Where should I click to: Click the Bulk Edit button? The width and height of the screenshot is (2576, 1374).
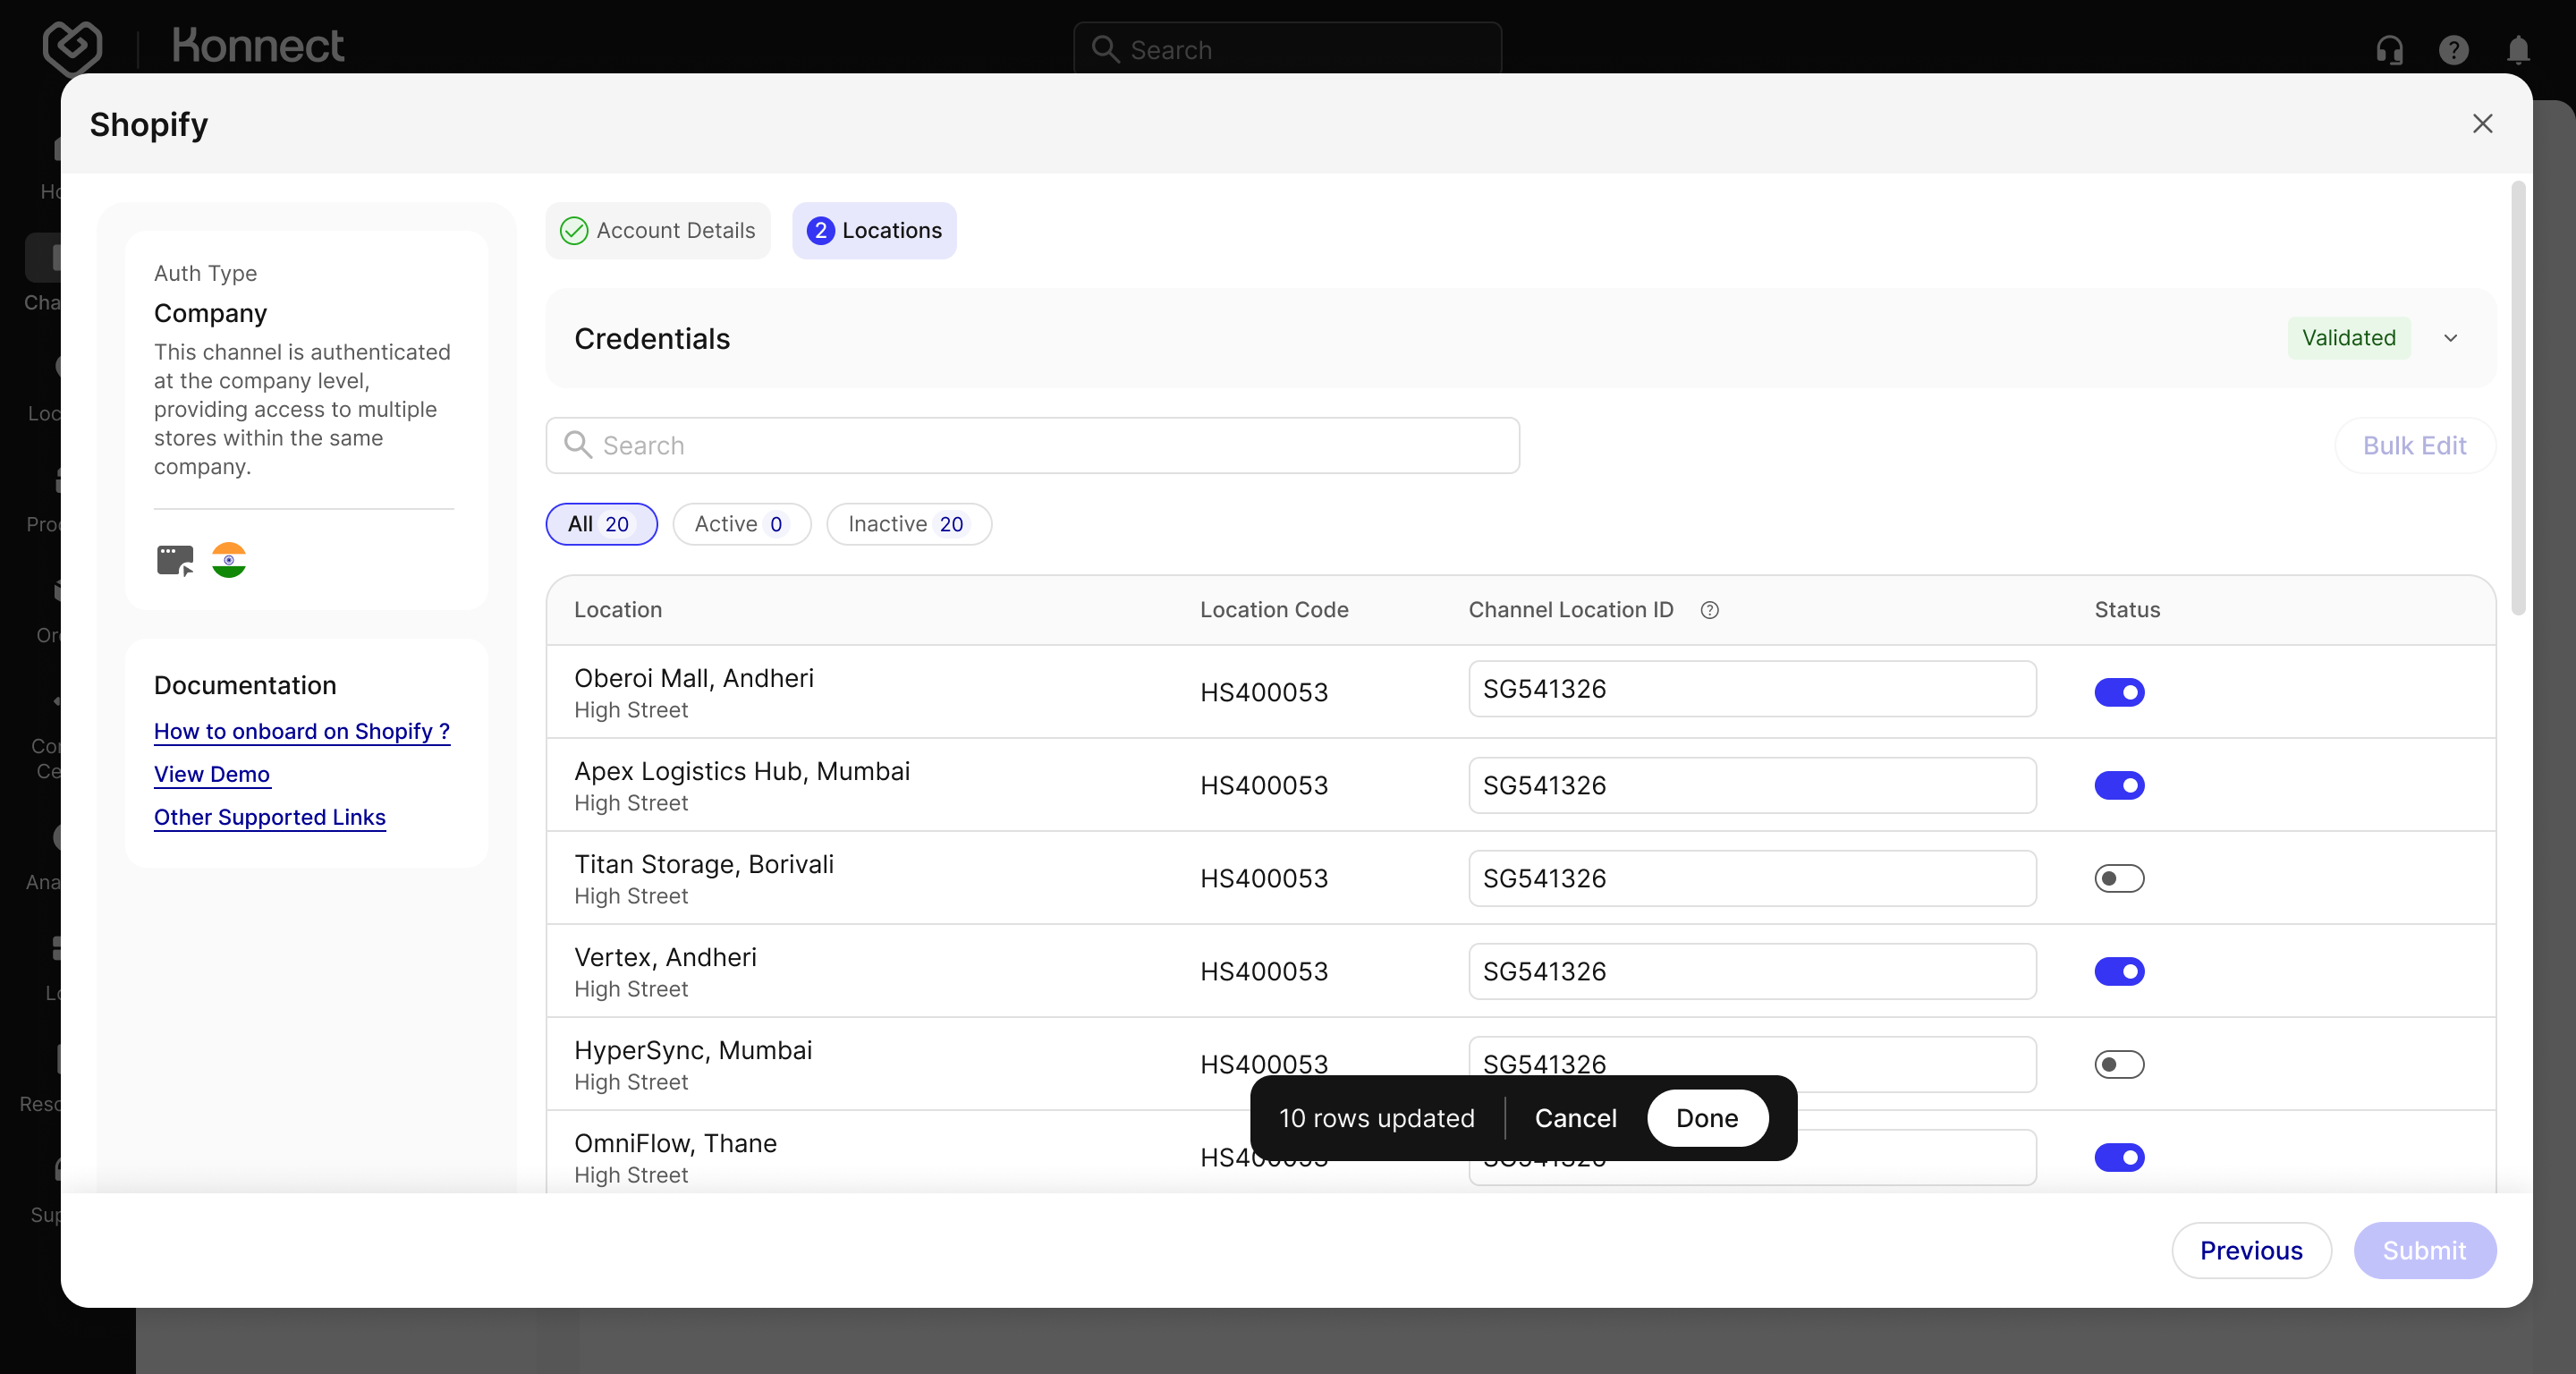click(x=2414, y=445)
